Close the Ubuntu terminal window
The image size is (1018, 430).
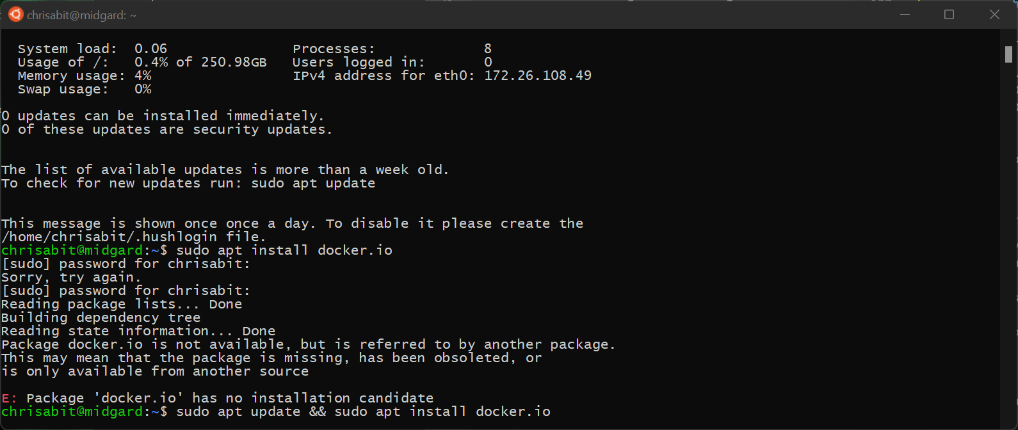coord(994,14)
